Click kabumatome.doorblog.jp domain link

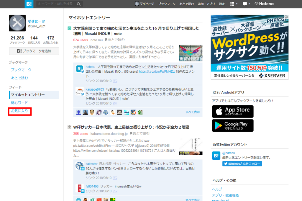point(109,134)
